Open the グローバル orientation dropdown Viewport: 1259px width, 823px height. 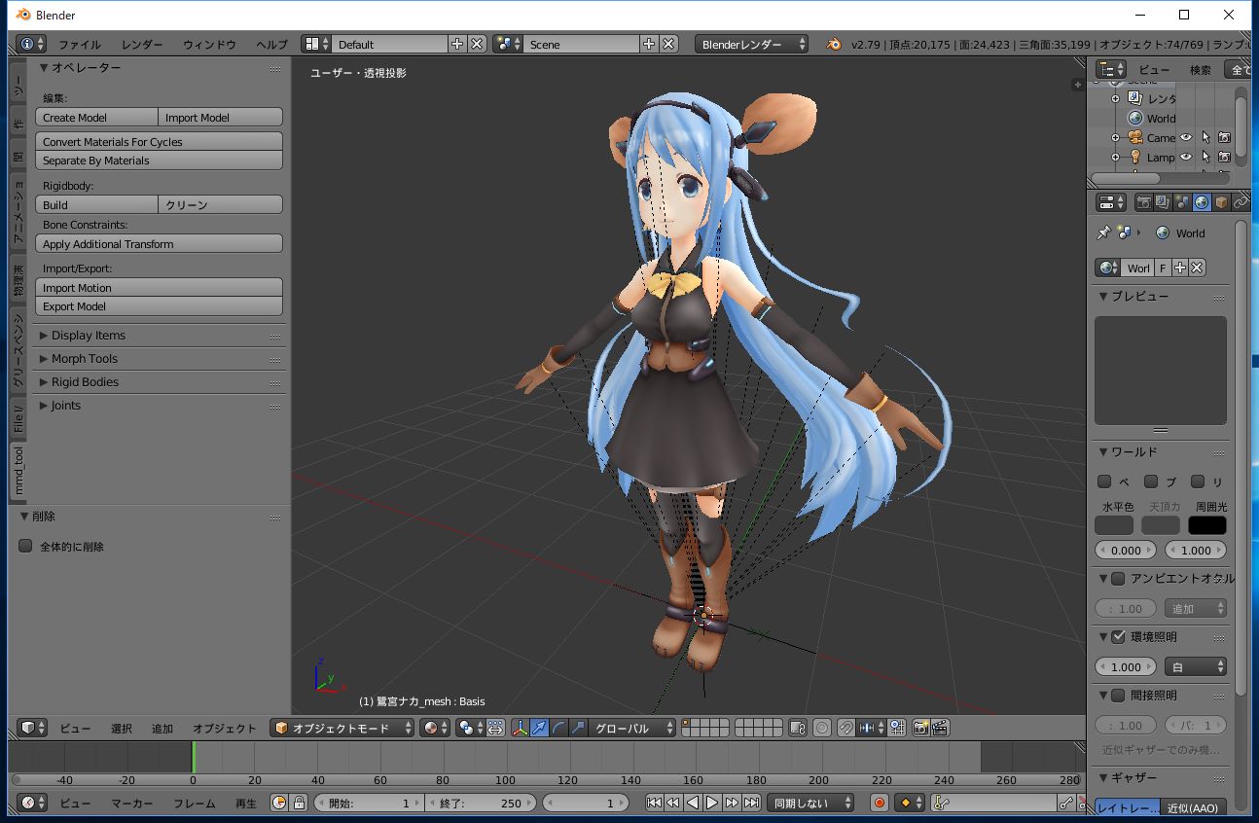click(632, 728)
